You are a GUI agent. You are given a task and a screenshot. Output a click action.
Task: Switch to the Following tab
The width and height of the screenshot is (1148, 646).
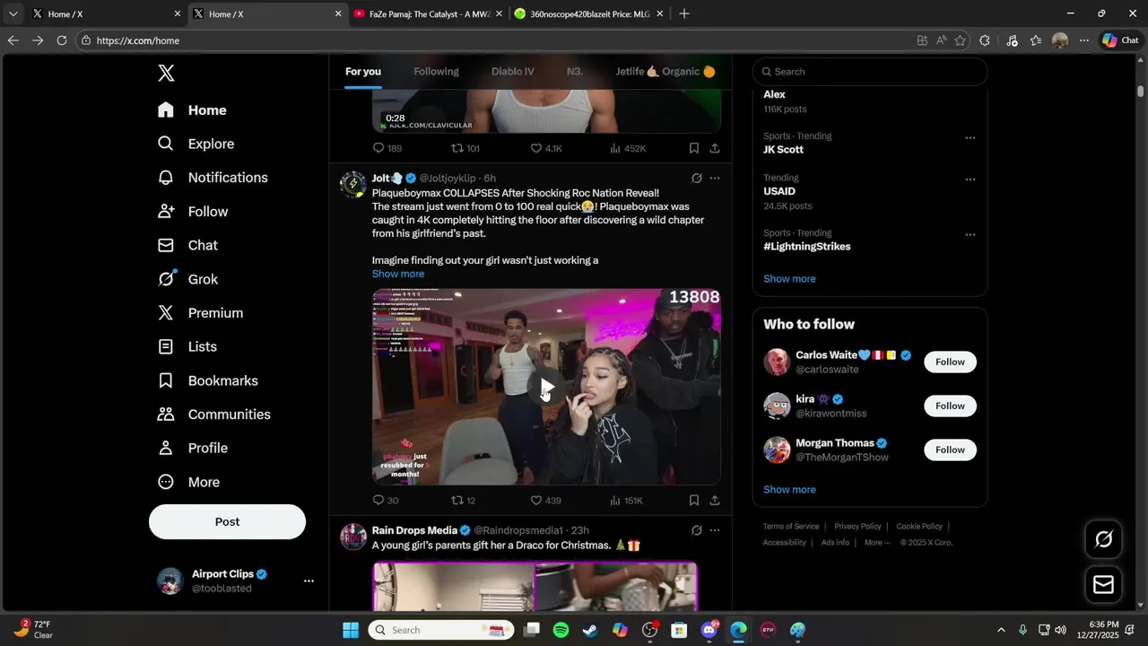coord(436,72)
